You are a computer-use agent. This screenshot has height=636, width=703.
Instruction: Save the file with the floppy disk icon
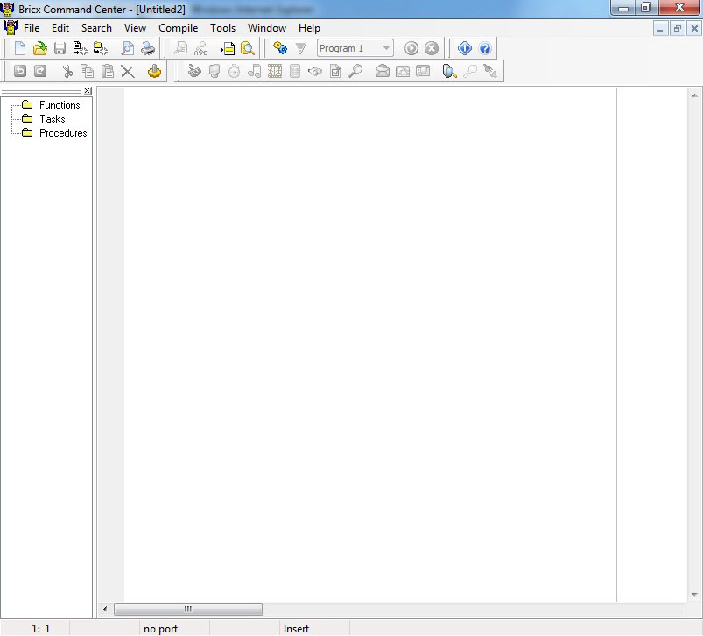(x=60, y=48)
